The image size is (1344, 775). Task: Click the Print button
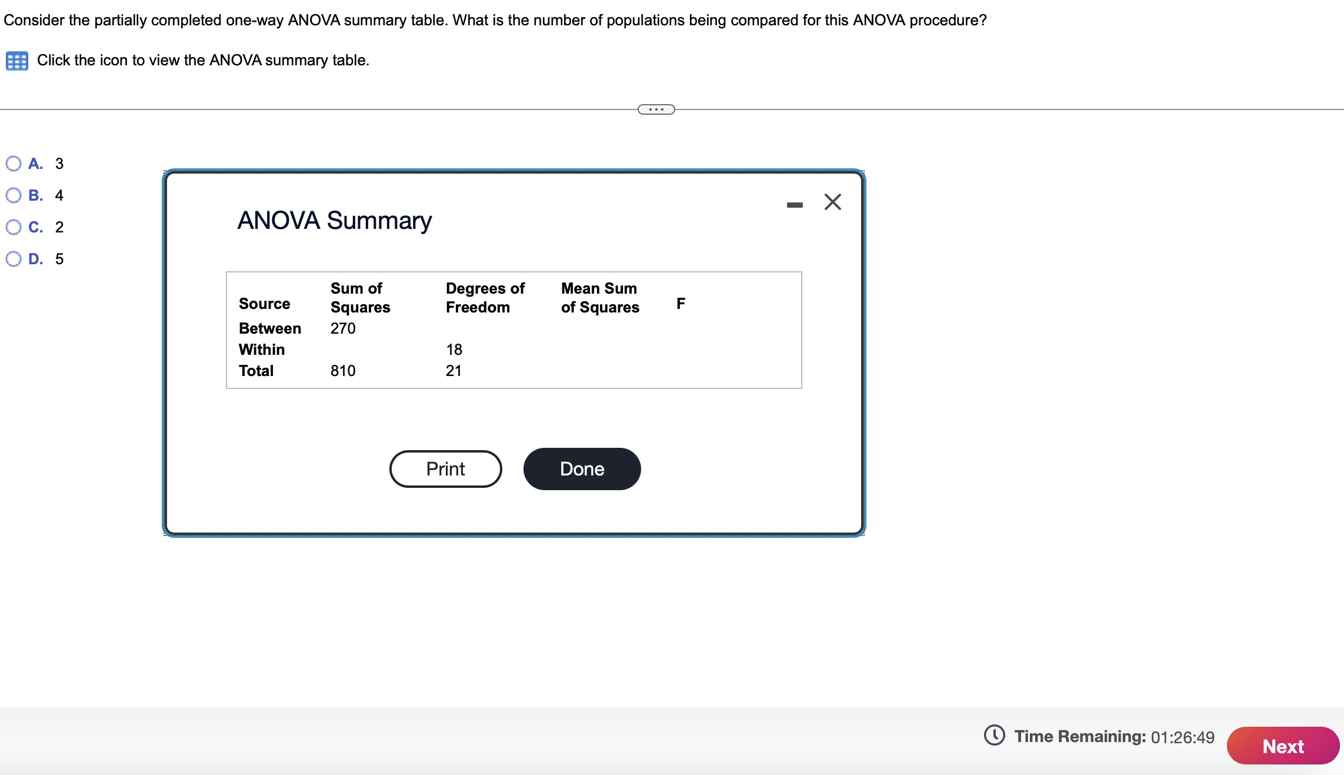tap(445, 468)
